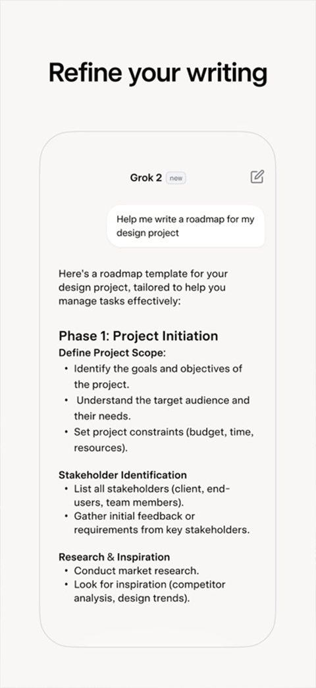
Task: Tap the "Define Project Scope:" subheading
Action: (112, 353)
